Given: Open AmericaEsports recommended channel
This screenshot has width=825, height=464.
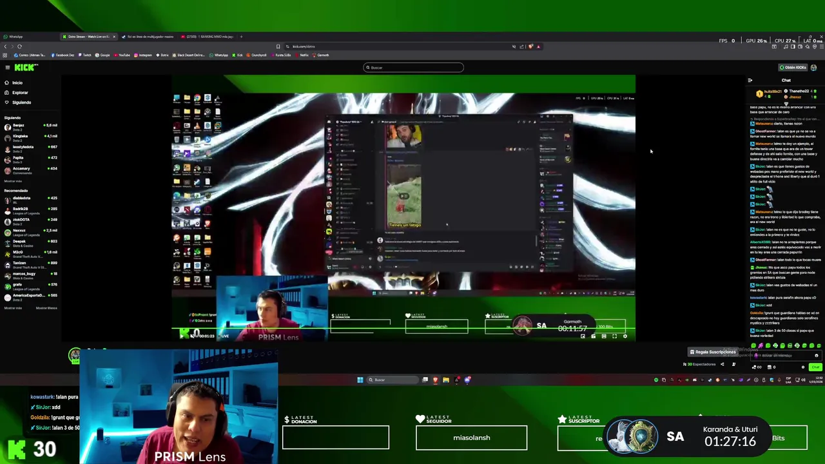Looking at the screenshot, I should (x=30, y=296).
